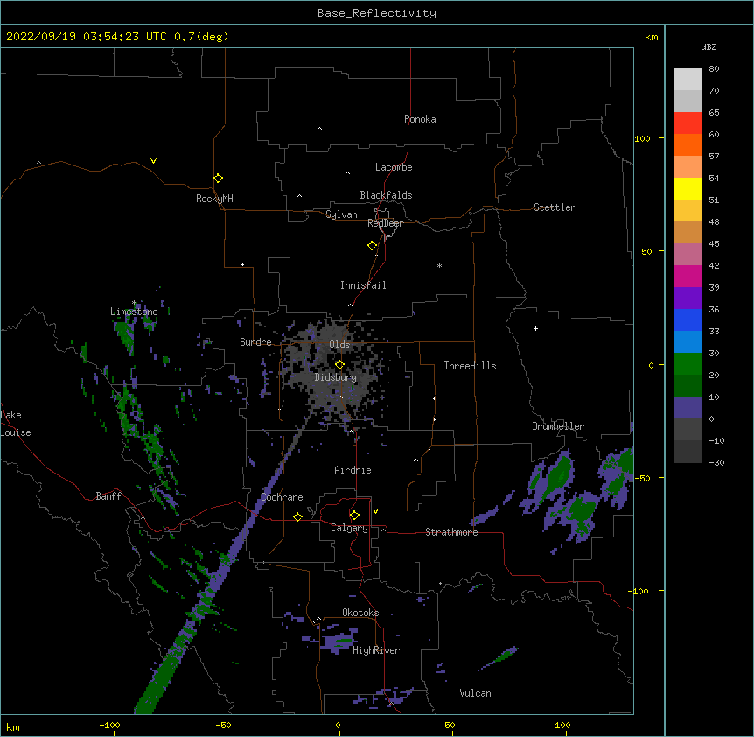
Task: Click the yellow diamond marker above RockyMH
Action: [x=218, y=179]
